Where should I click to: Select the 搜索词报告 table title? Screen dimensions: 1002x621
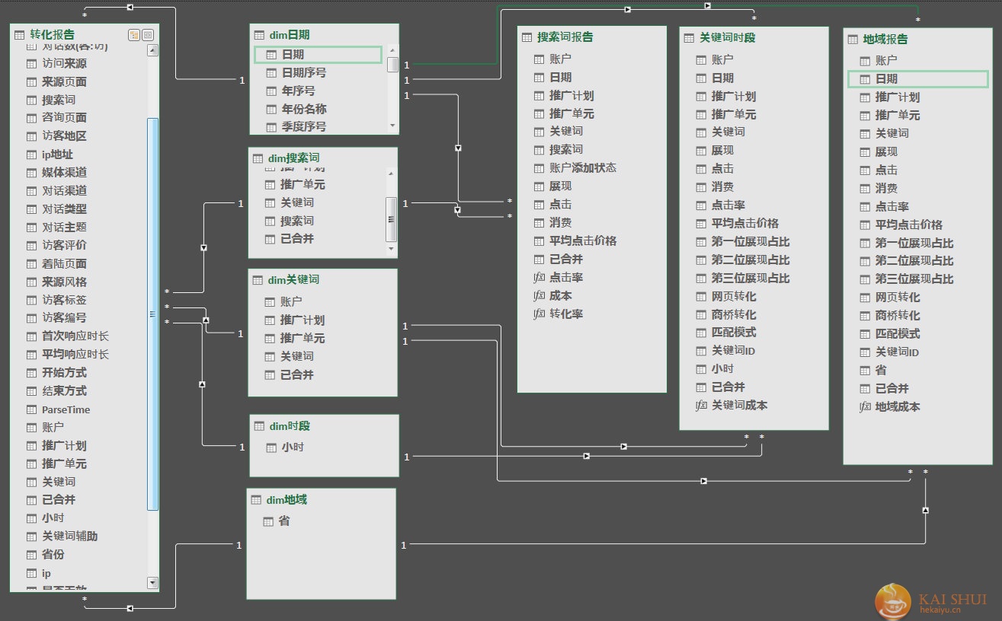(565, 37)
